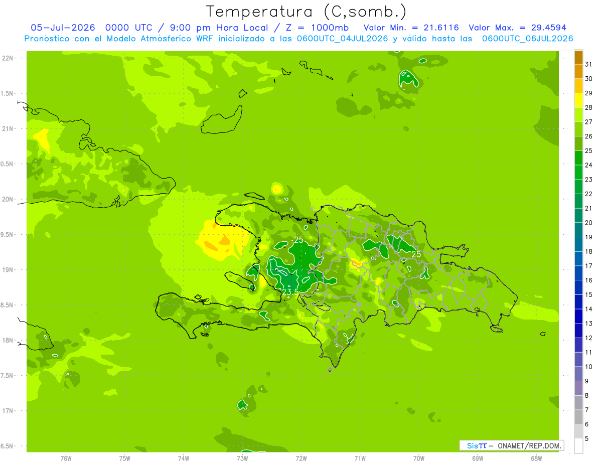The width and height of the screenshot is (602, 465).
Task: Click the legend value '20'
Action: tap(588, 223)
